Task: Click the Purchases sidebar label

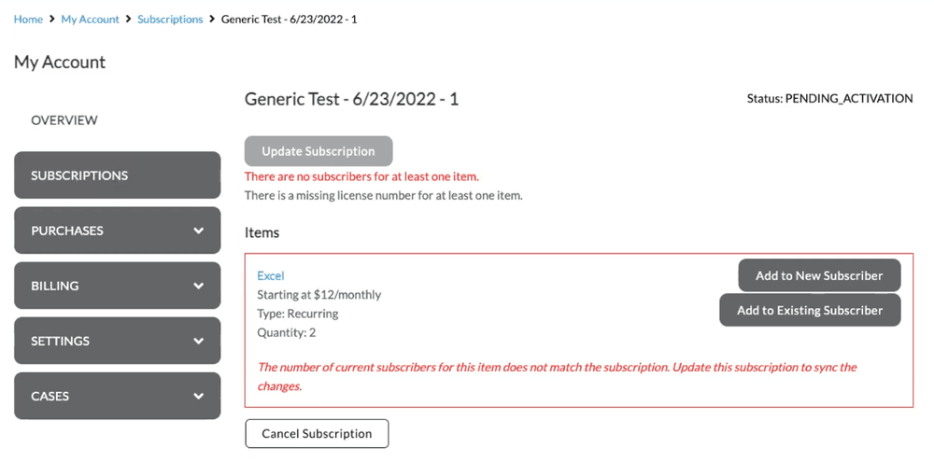Action: tap(67, 231)
